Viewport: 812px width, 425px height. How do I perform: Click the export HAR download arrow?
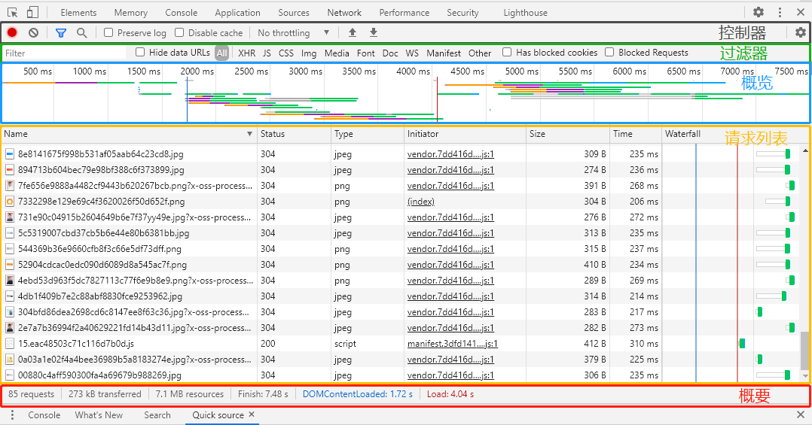click(373, 33)
